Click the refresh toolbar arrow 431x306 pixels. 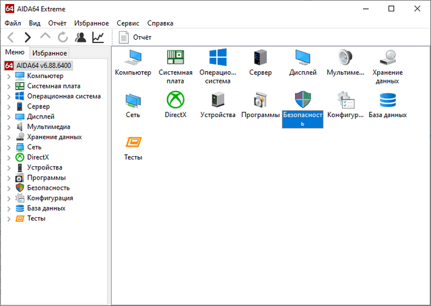[x=63, y=37]
